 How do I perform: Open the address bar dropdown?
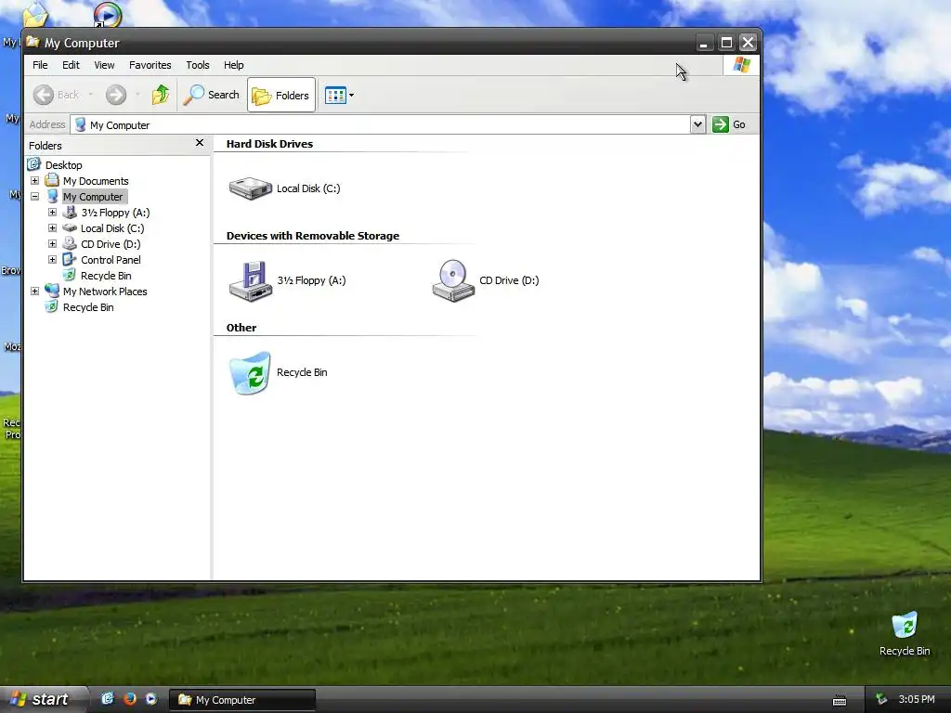tap(697, 124)
